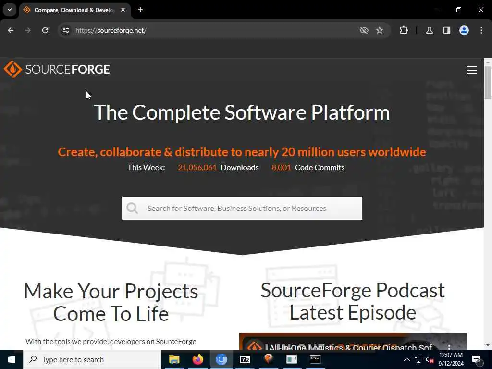Reload the SourceForge page
The image size is (492, 369).
click(x=45, y=30)
